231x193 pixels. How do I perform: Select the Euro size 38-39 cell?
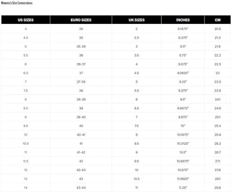81,100
